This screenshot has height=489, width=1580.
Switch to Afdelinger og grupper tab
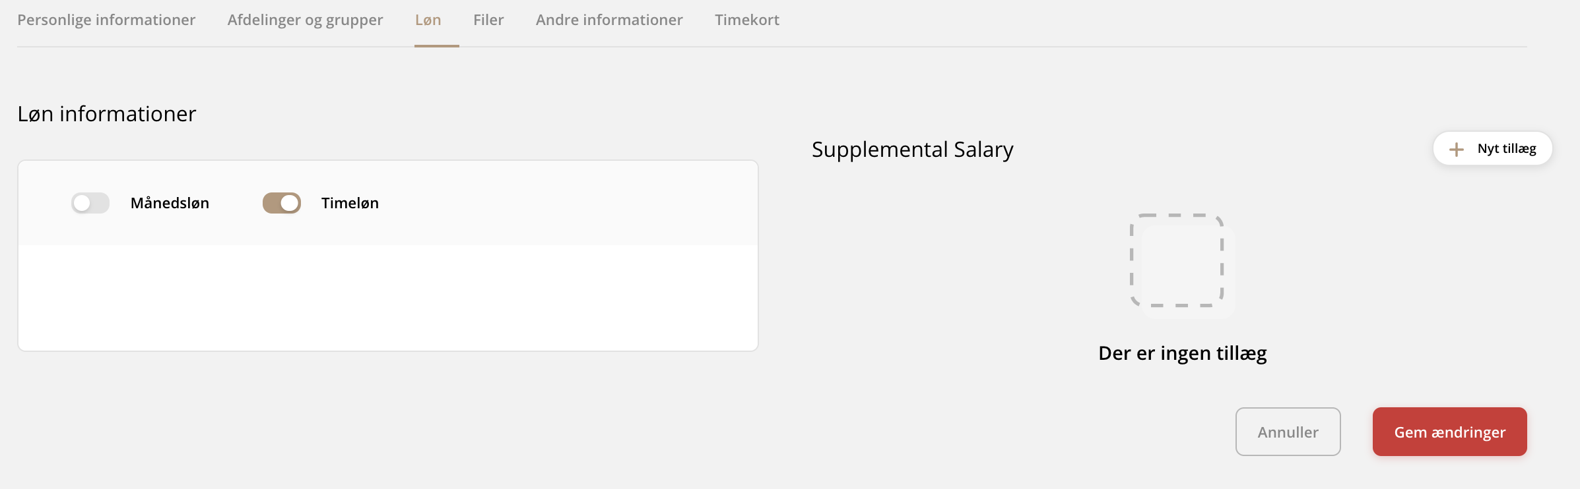(305, 20)
